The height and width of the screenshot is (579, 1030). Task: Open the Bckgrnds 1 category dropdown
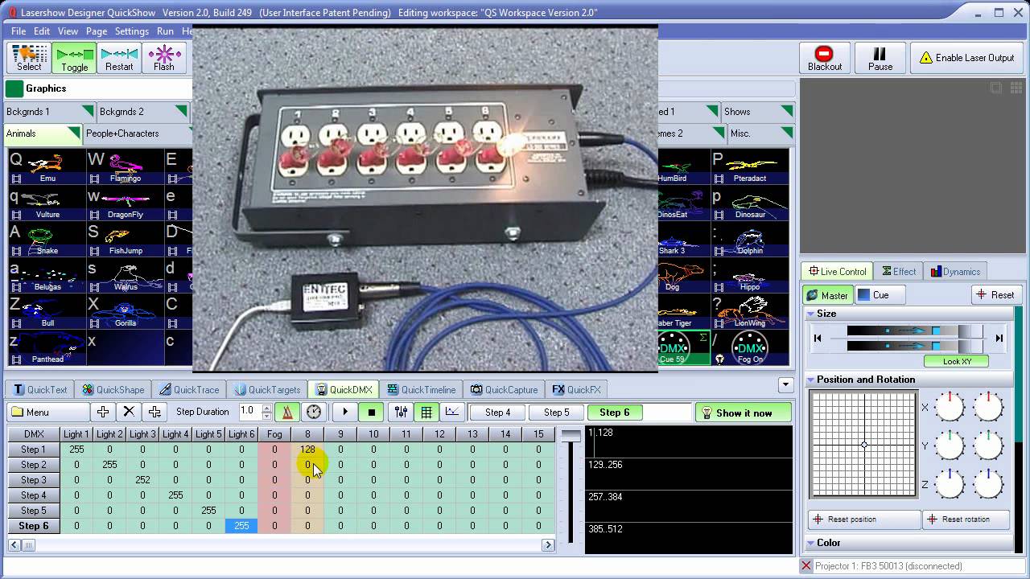tap(89, 112)
